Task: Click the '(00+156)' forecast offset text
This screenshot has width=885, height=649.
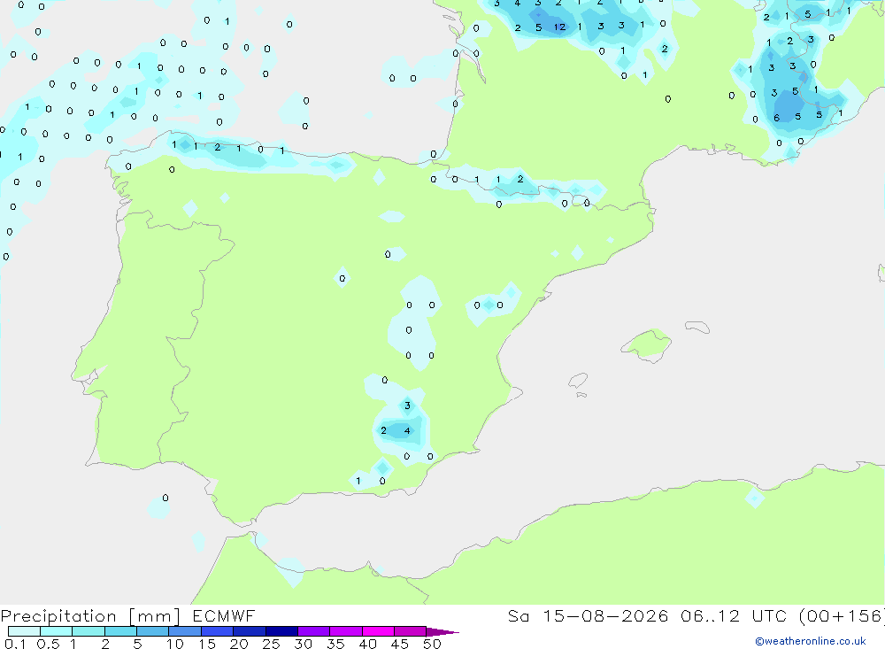Action: coord(843,615)
